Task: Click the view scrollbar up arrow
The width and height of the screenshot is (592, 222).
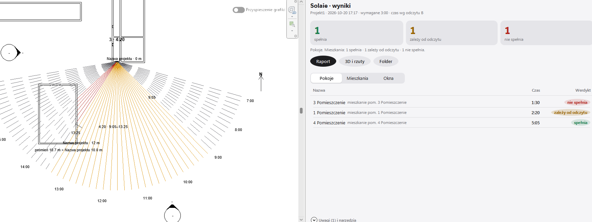Action: point(301,2)
